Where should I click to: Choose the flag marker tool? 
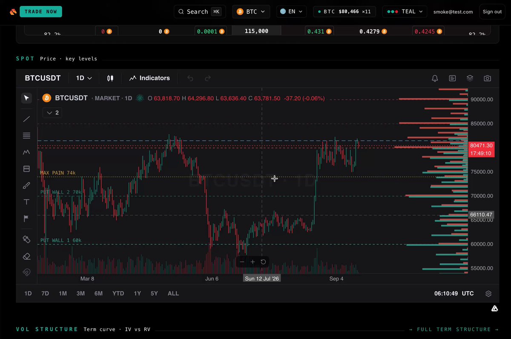tap(26, 219)
